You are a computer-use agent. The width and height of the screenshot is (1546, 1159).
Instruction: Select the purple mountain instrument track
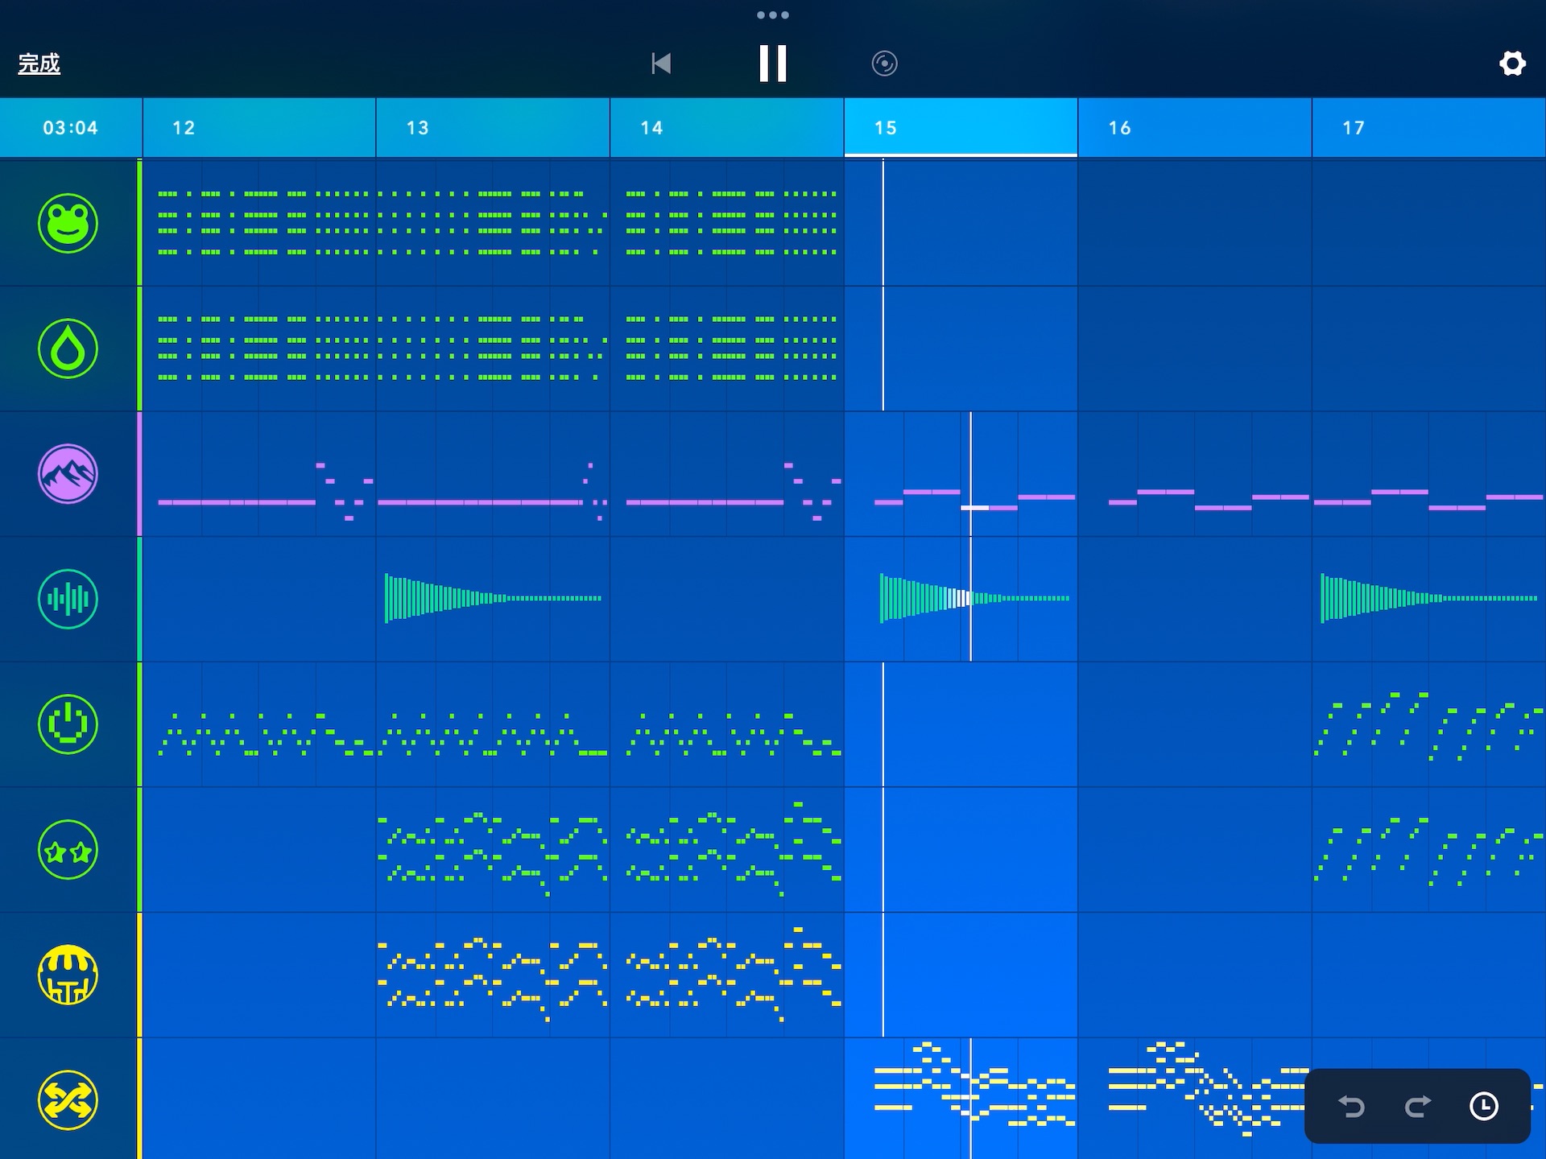[68, 474]
